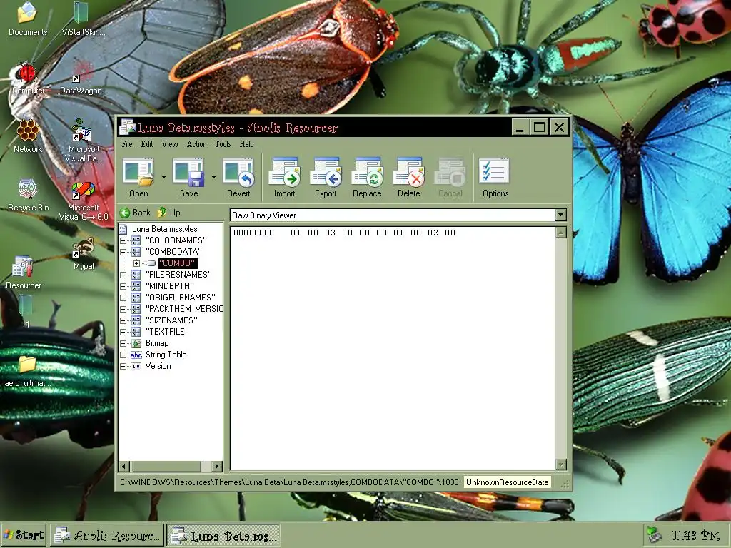Click the Import resource icon
Viewport: 731px width, 548px height.
[x=284, y=178]
